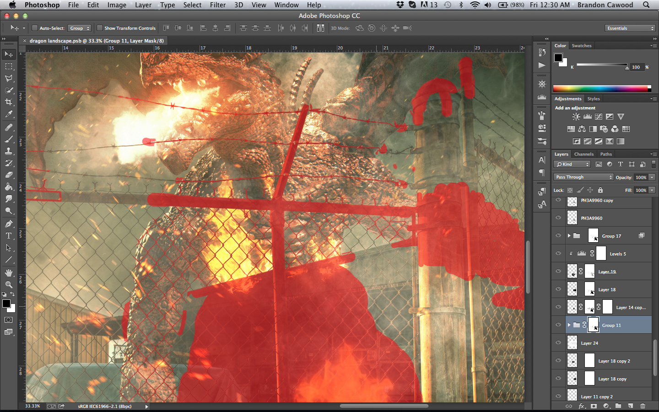Select the Polygonal Lasso tool
Viewport: 659px width, 412px height.
click(x=9, y=78)
